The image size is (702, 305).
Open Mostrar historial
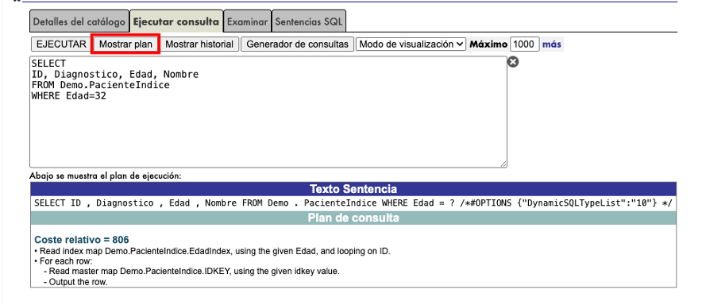199,44
